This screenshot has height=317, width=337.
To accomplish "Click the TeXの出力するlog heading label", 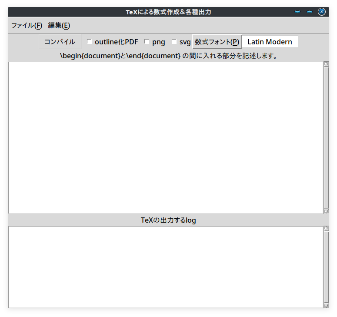I will 168,220.
